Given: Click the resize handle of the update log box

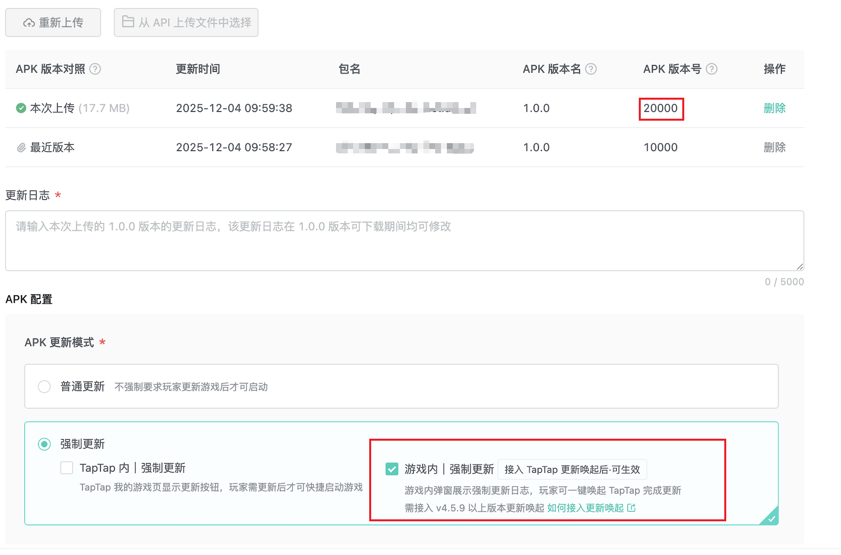Looking at the screenshot, I should 799,266.
